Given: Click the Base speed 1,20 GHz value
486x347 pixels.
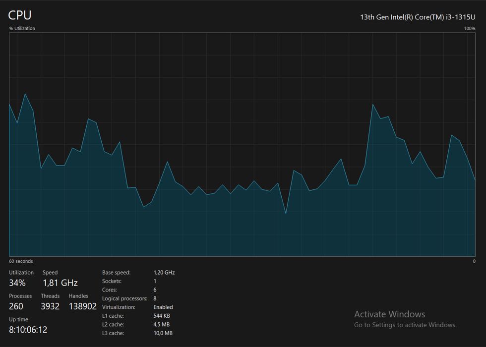Looking at the screenshot, I should pos(164,272).
